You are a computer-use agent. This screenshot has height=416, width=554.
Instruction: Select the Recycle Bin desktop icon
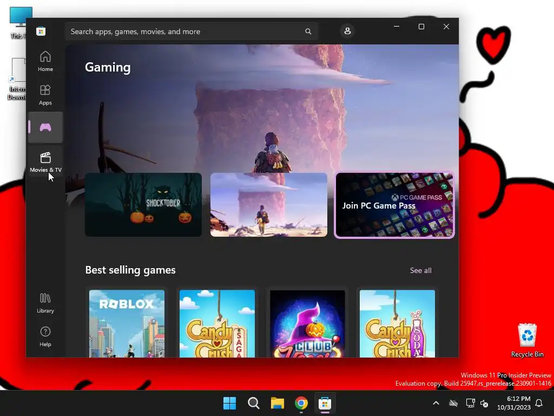pyautogui.click(x=527, y=340)
